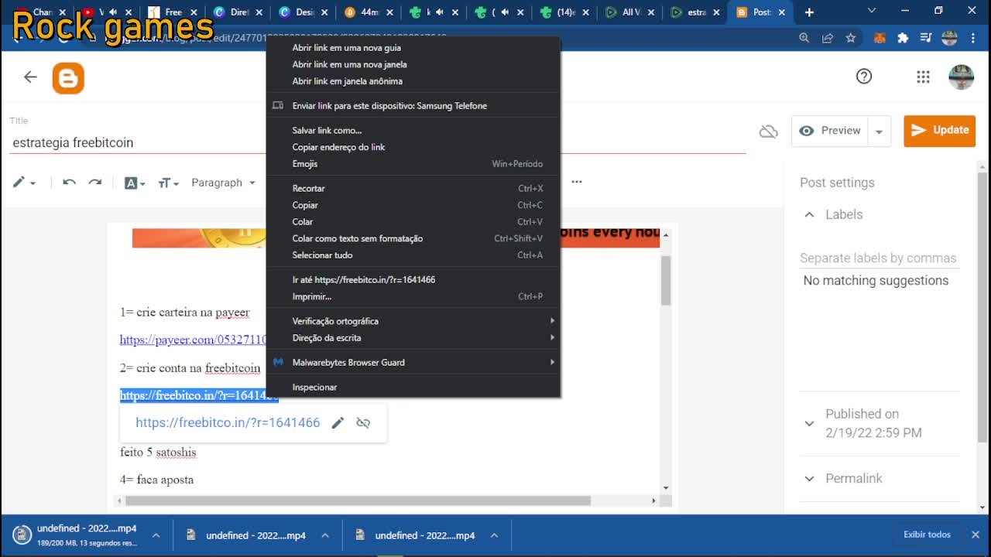Choose 'Abrir link em uma nova guia'
991x557 pixels.
pyautogui.click(x=413, y=47)
